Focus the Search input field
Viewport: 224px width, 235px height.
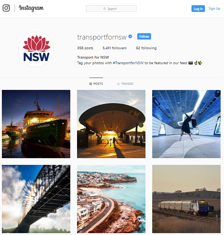111,9
